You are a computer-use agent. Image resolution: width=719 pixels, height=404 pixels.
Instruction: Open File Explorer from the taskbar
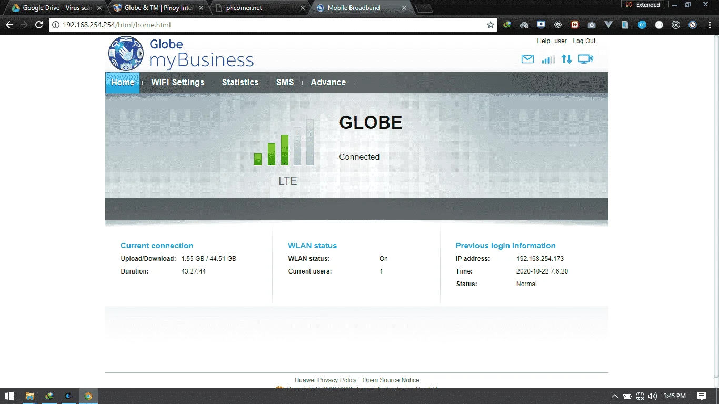coord(30,396)
